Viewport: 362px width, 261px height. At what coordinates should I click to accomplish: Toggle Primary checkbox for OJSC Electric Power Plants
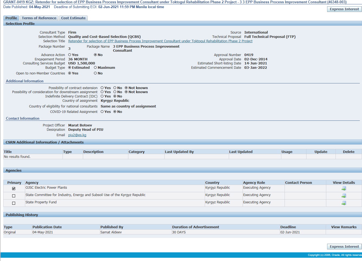coord(14,188)
